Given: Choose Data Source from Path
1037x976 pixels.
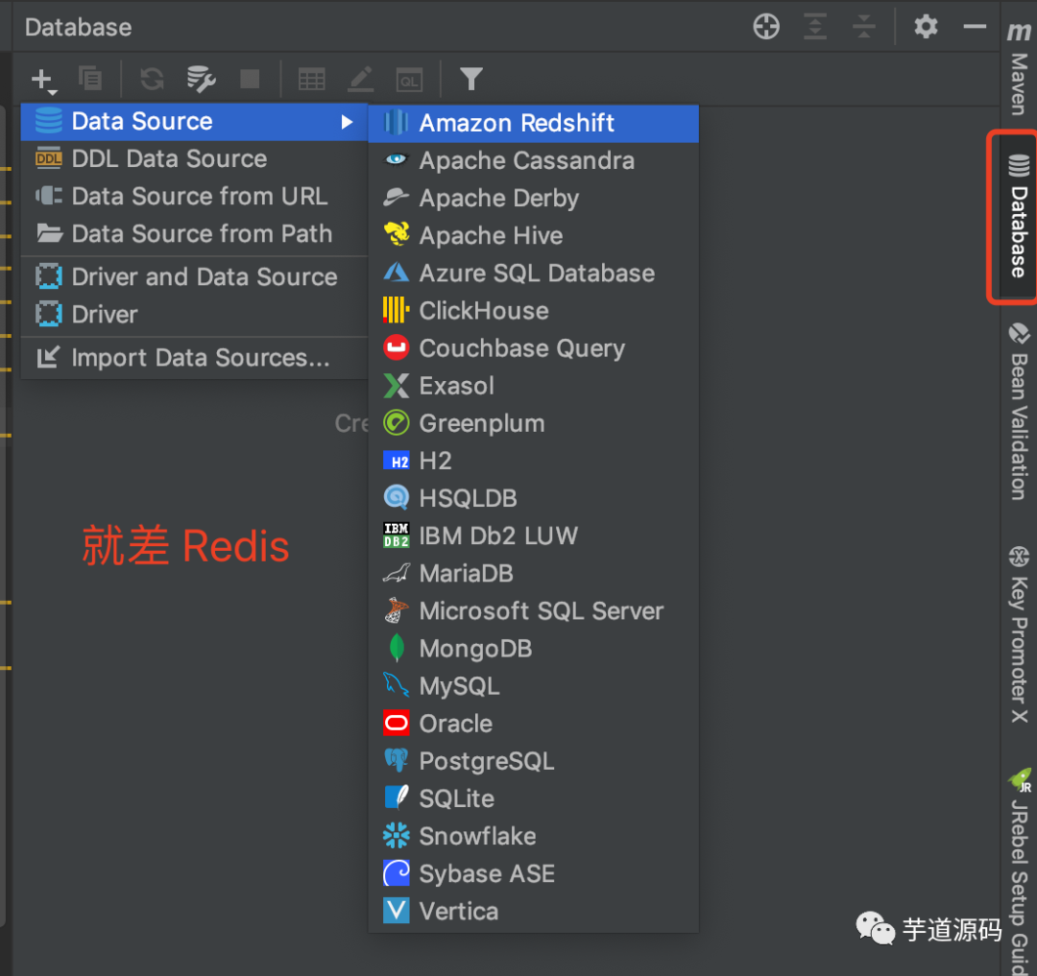Looking at the screenshot, I should click(x=194, y=234).
